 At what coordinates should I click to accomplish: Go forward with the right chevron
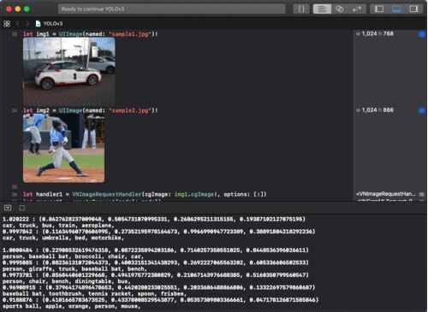pyautogui.click(x=27, y=24)
